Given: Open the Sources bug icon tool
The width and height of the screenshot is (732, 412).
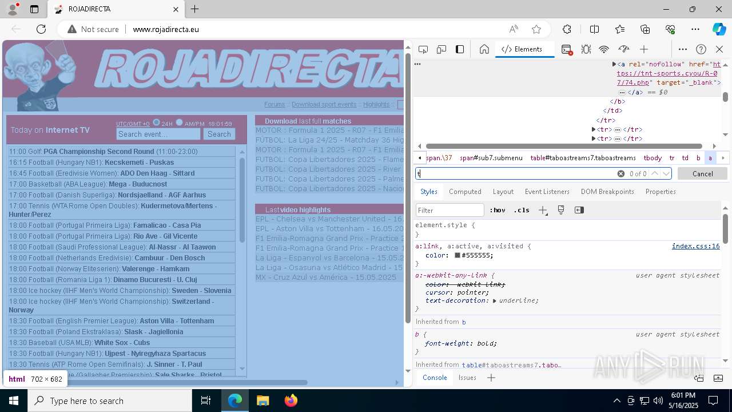Looking at the screenshot, I should tap(586, 49).
